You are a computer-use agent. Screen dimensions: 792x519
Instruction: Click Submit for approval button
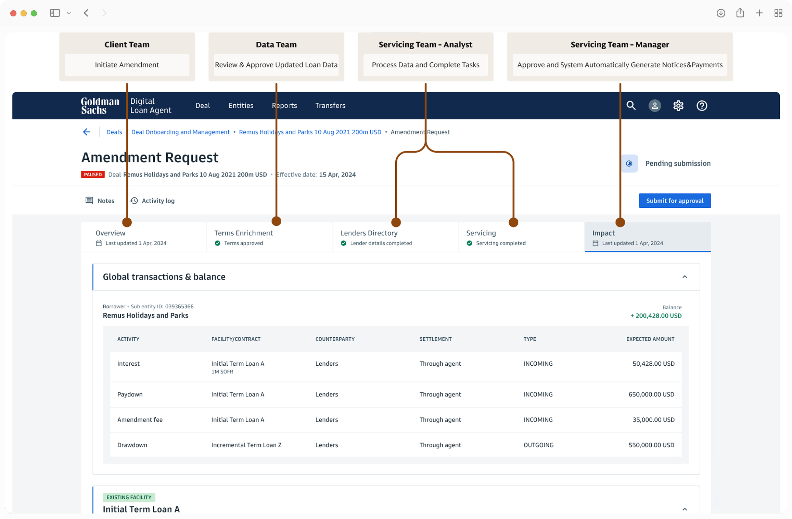click(675, 200)
